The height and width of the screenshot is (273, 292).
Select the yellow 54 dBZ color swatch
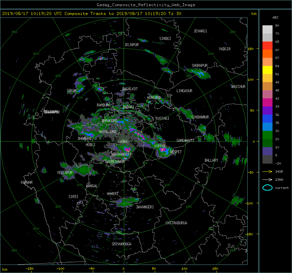(267, 70)
